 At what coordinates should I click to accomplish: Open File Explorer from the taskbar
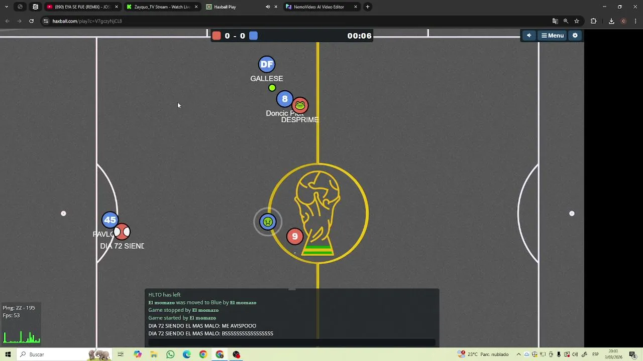pyautogui.click(x=154, y=354)
